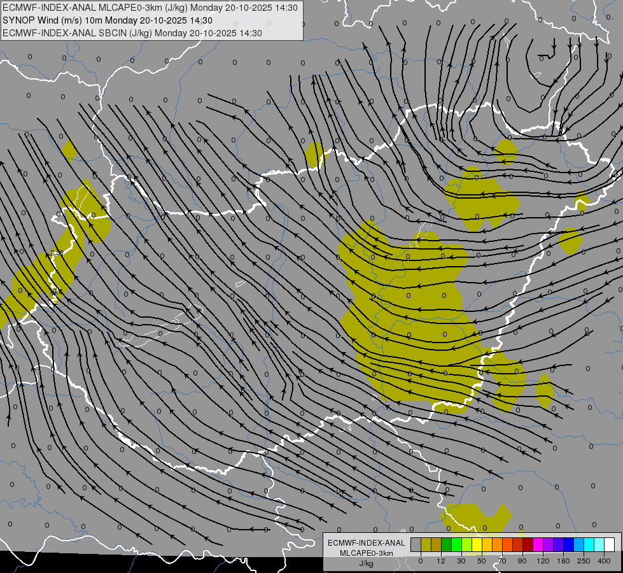This screenshot has height=573, width=623.
Task: Select the dark green legend swatch
Action: [447, 544]
